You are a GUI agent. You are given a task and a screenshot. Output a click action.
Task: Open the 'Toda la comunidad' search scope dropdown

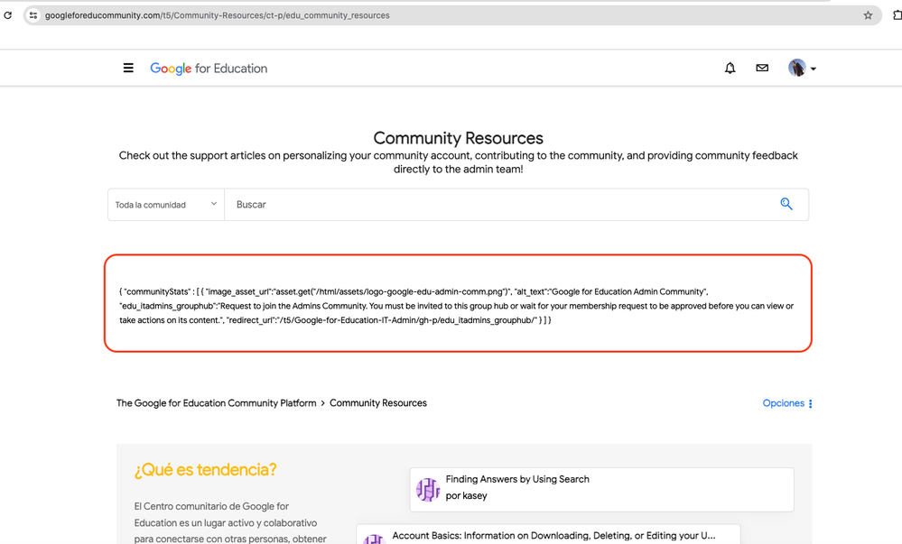point(165,205)
